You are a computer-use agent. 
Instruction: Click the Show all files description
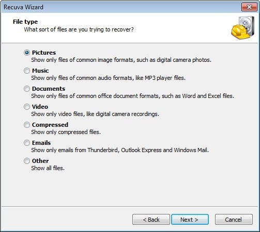pyautogui.click(x=48, y=168)
